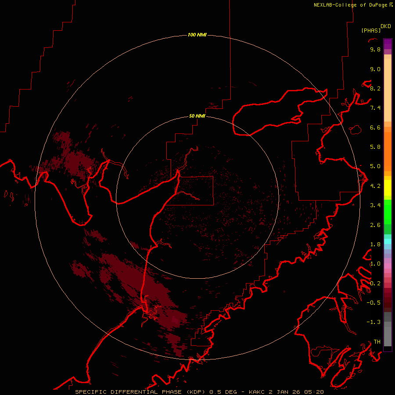
Task: Click the 0.2 value on the color scale
Action: [x=375, y=284]
